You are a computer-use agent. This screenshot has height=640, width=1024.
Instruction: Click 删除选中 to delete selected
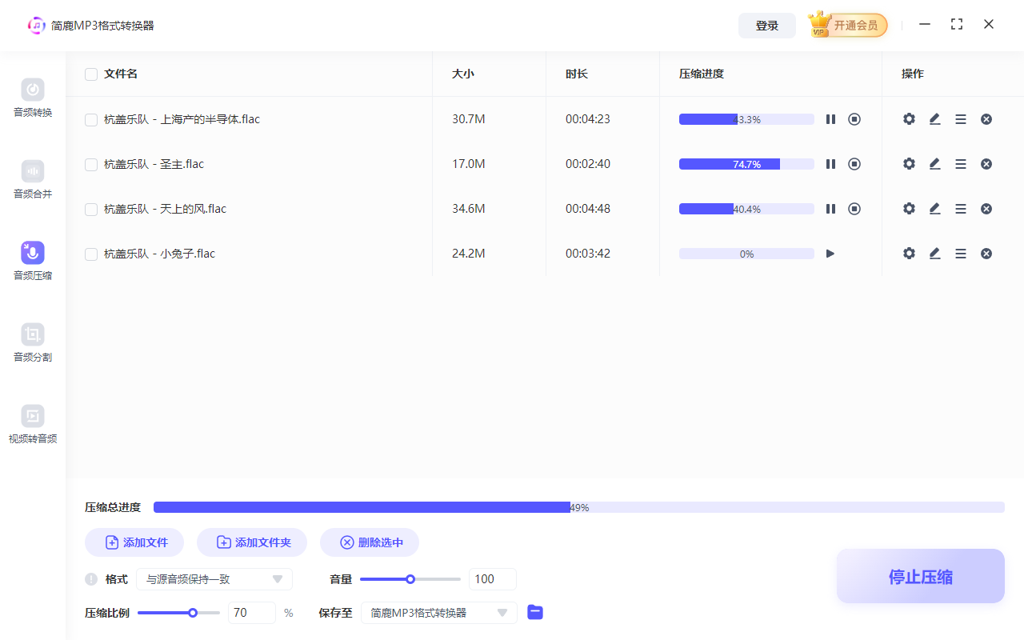(x=370, y=542)
